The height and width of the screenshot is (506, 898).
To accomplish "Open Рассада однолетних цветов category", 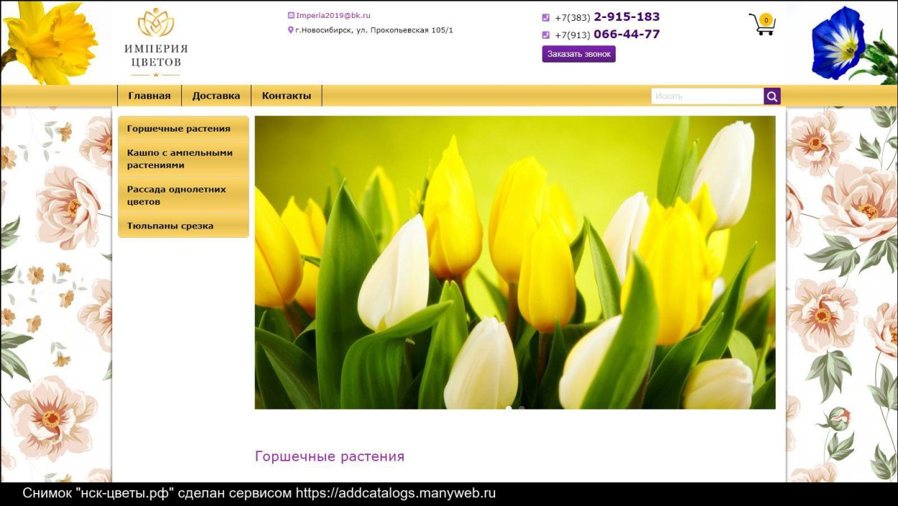I will tap(177, 195).
